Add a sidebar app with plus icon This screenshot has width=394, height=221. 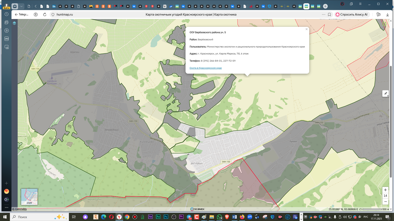tap(6, 183)
